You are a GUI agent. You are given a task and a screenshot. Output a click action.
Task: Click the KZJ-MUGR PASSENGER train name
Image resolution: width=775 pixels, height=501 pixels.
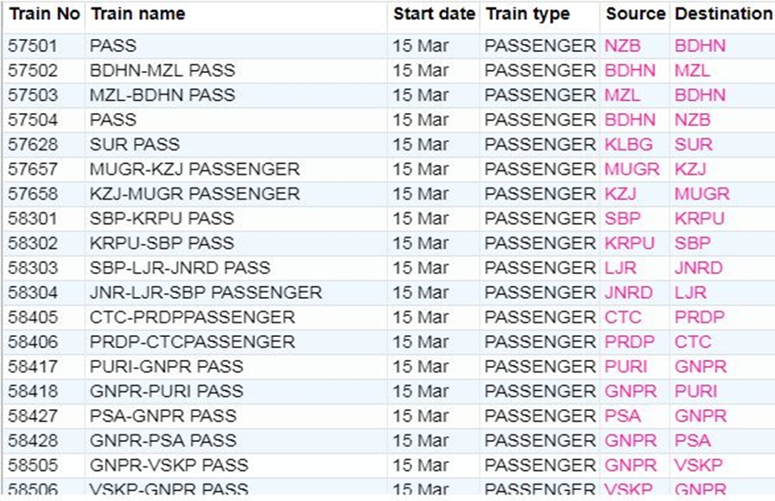194,194
